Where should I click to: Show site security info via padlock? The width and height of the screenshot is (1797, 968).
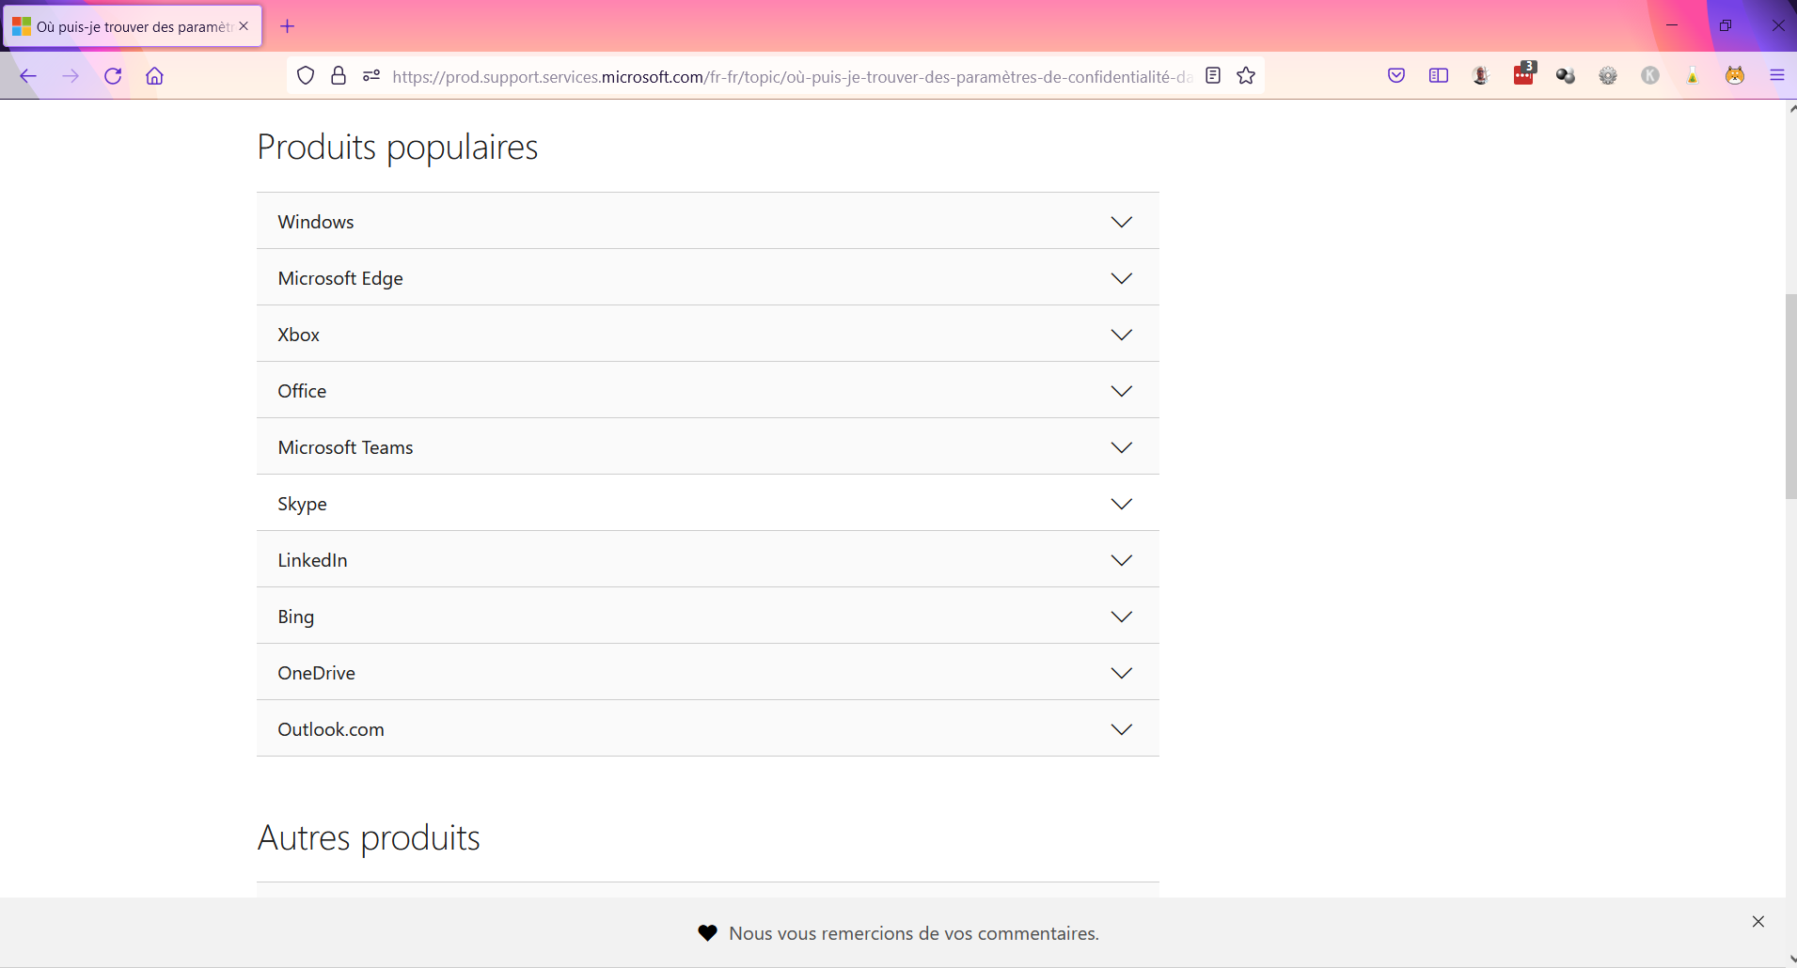339,76
